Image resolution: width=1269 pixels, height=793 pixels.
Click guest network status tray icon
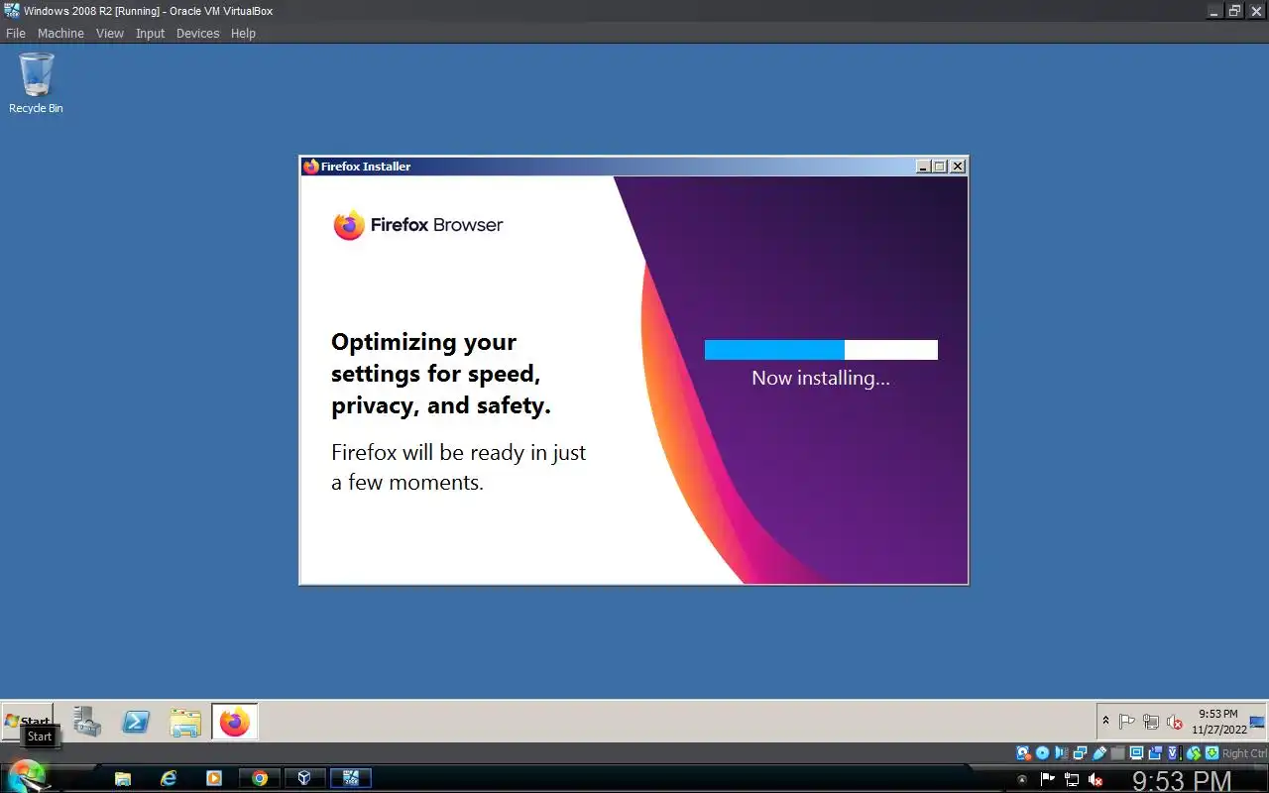tap(1151, 722)
